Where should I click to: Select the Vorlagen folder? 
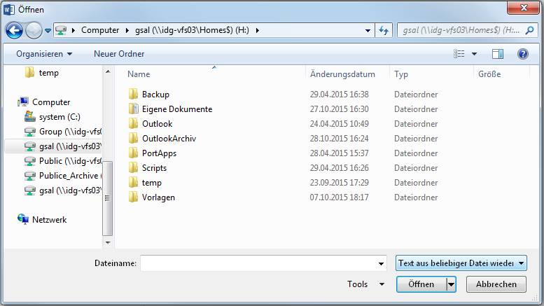[x=158, y=197]
